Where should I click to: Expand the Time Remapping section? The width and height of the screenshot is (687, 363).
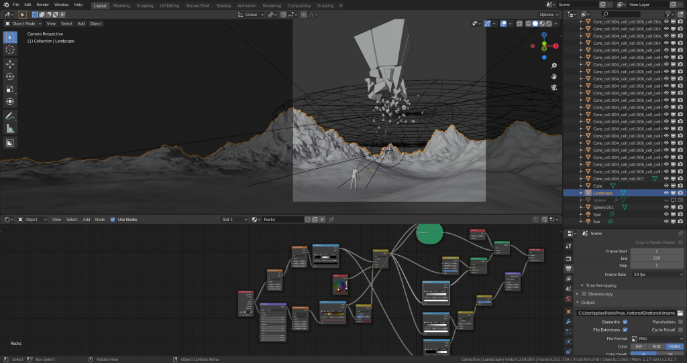[x=598, y=285]
